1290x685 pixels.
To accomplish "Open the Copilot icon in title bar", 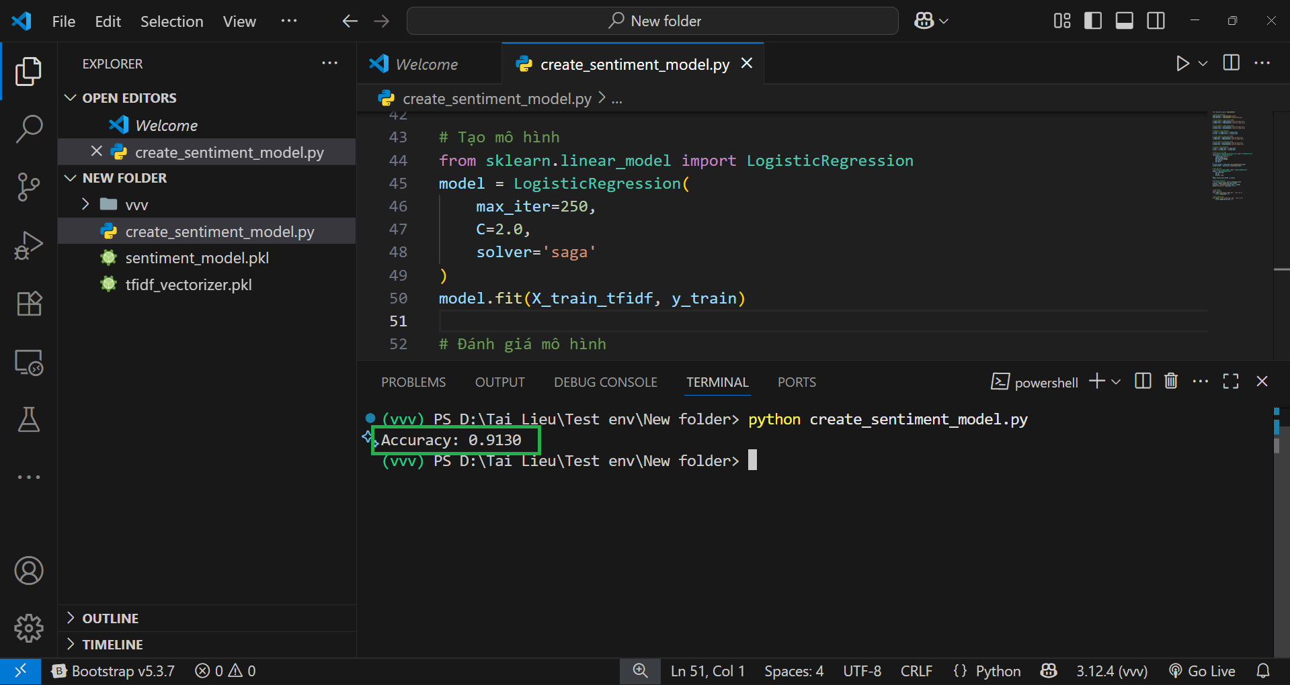I will [924, 21].
